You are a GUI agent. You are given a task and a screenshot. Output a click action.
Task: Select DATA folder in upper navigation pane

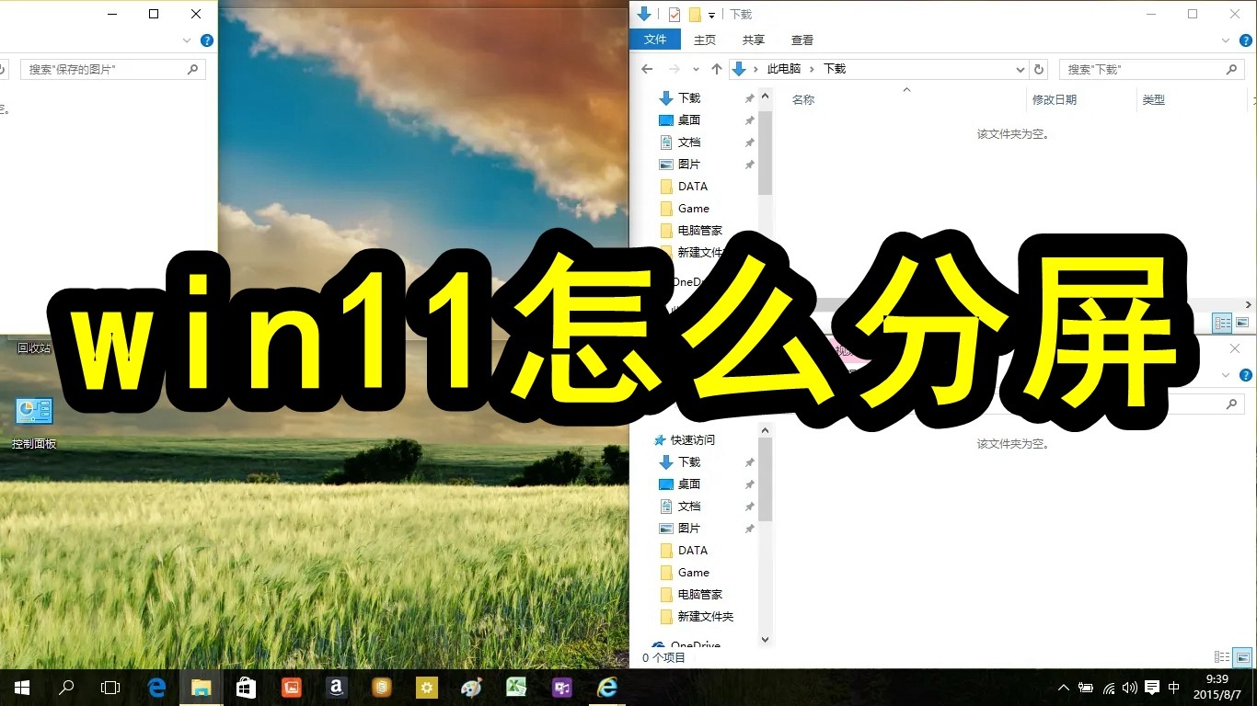[x=693, y=187]
